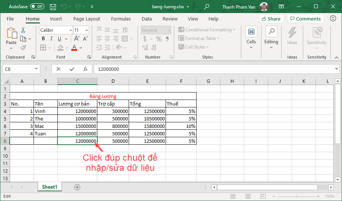Open the font name Calibri dropdown

(70, 30)
